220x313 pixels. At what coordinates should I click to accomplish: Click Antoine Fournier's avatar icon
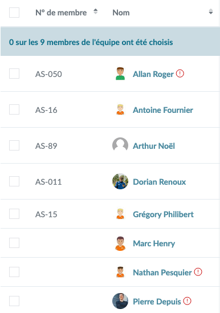click(x=120, y=109)
